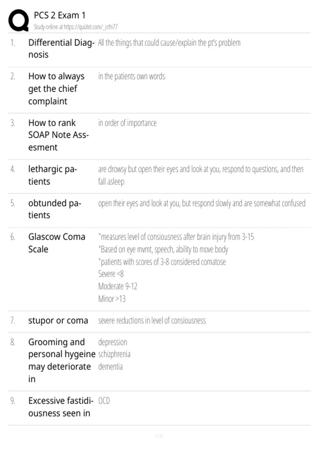Click the 'Moderate 9-12' score line

(118, 286)
